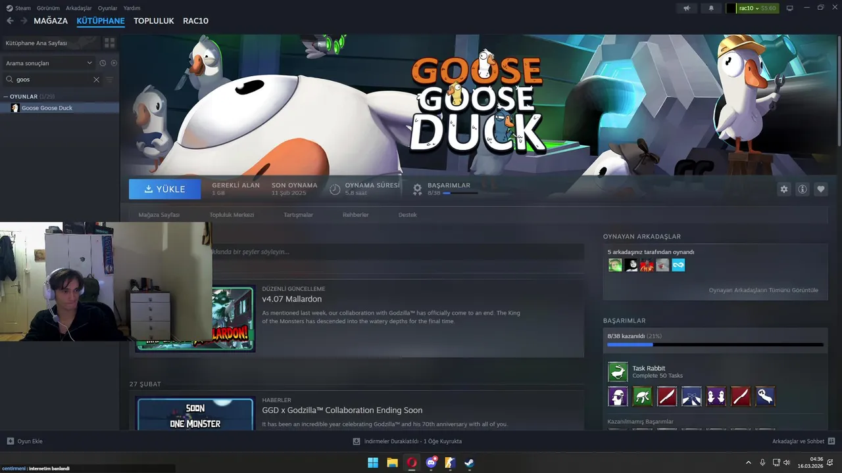842x473 pixels.
Task: Open GGD x Godzilla Collaboration news
Action: coord(342,410)
